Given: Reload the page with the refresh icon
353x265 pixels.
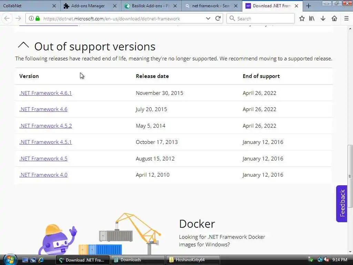Looking at the screenshot, I should [218, 19].
